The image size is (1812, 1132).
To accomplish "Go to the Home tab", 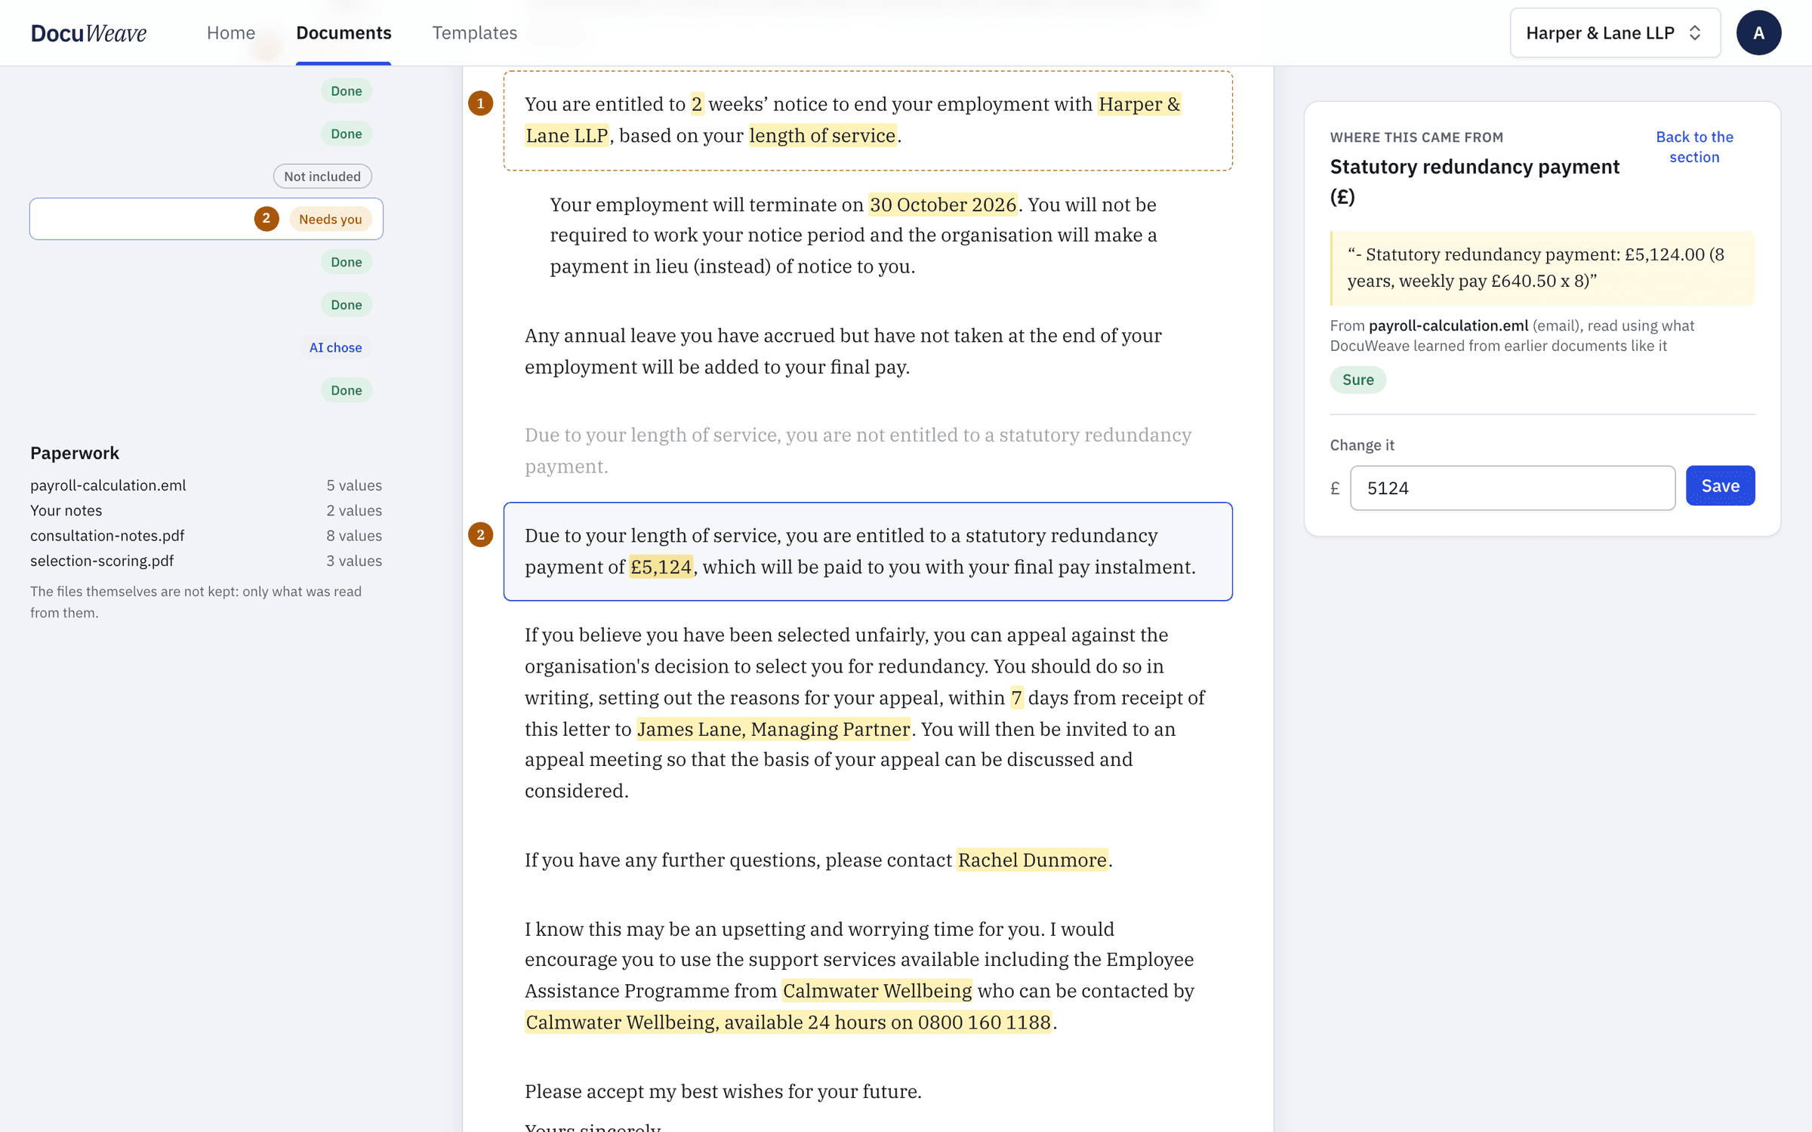I will 231,32.
